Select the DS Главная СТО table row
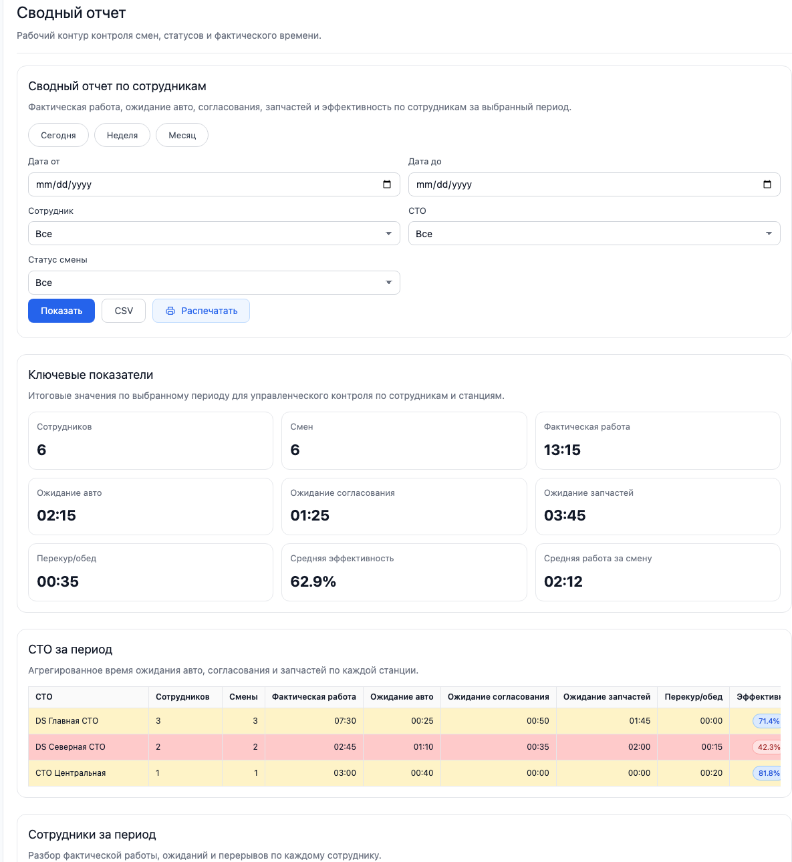This screenshot has width=792, height=862. coord(67,721)
